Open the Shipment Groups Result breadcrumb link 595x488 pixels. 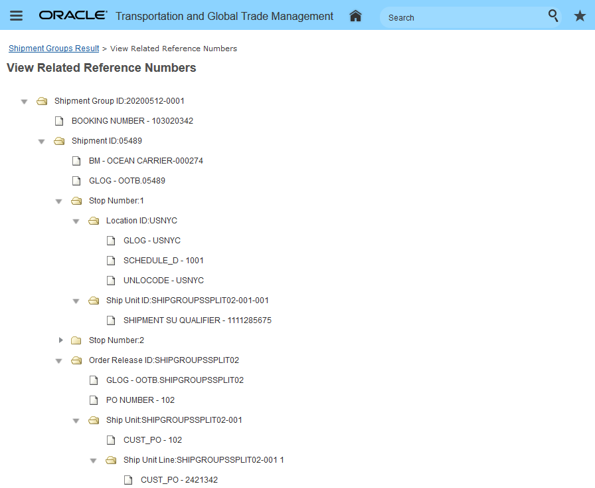(x=54, y=49)
